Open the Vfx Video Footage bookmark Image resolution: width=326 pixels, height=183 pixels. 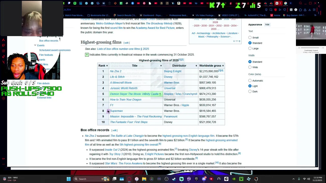coord(203,15)
